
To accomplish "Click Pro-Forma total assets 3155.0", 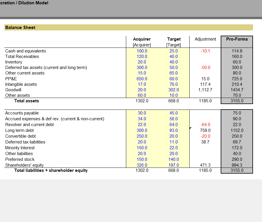I will click(x=237, y=101).
